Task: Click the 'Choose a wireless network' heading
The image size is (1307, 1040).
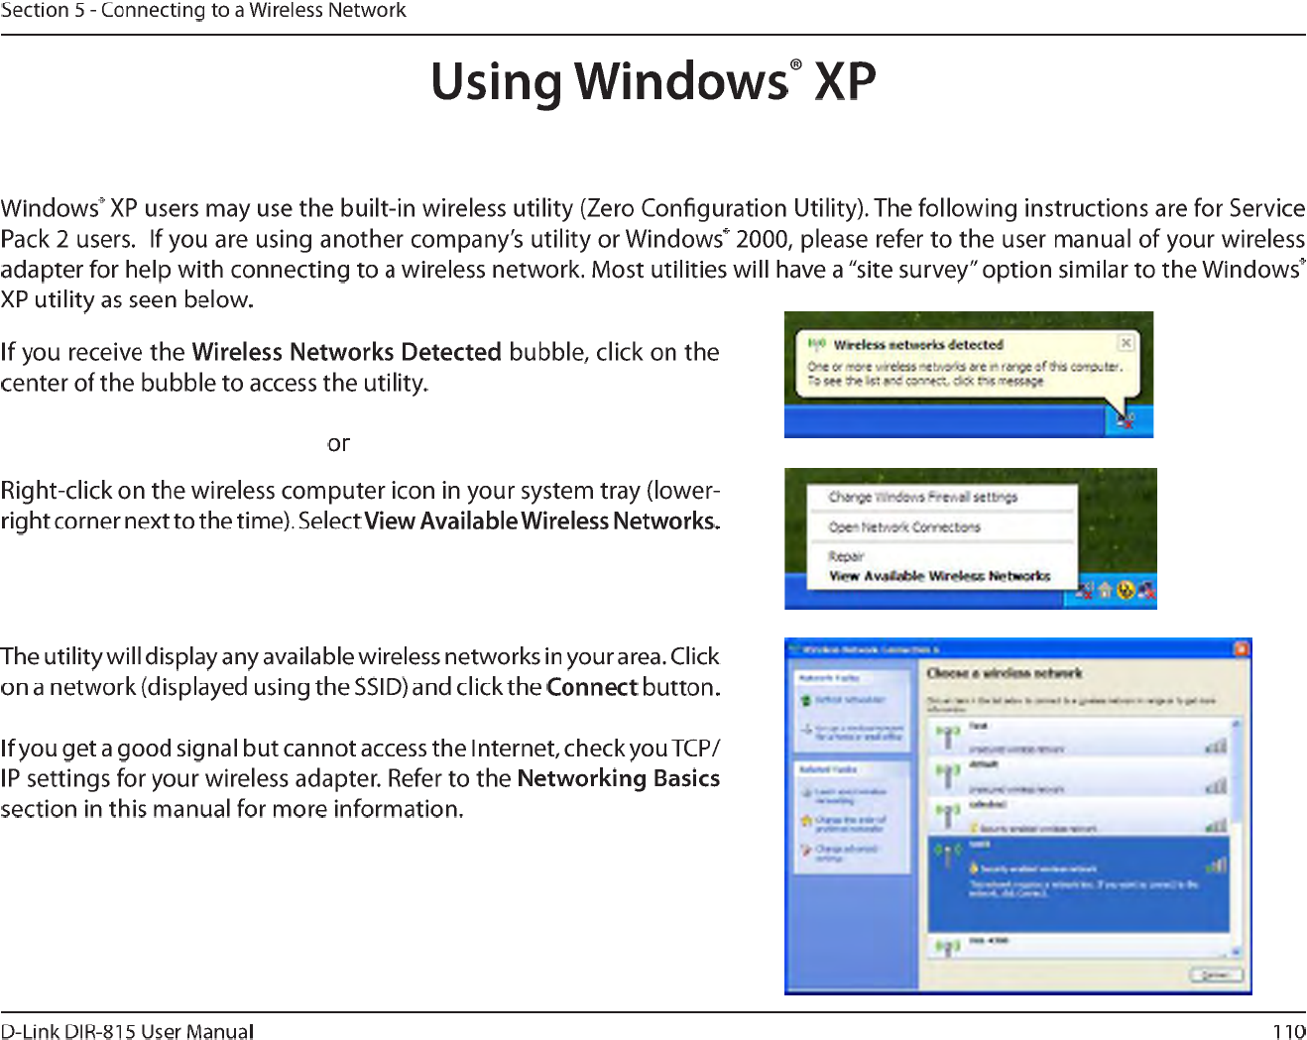Action: [1005, 673]
